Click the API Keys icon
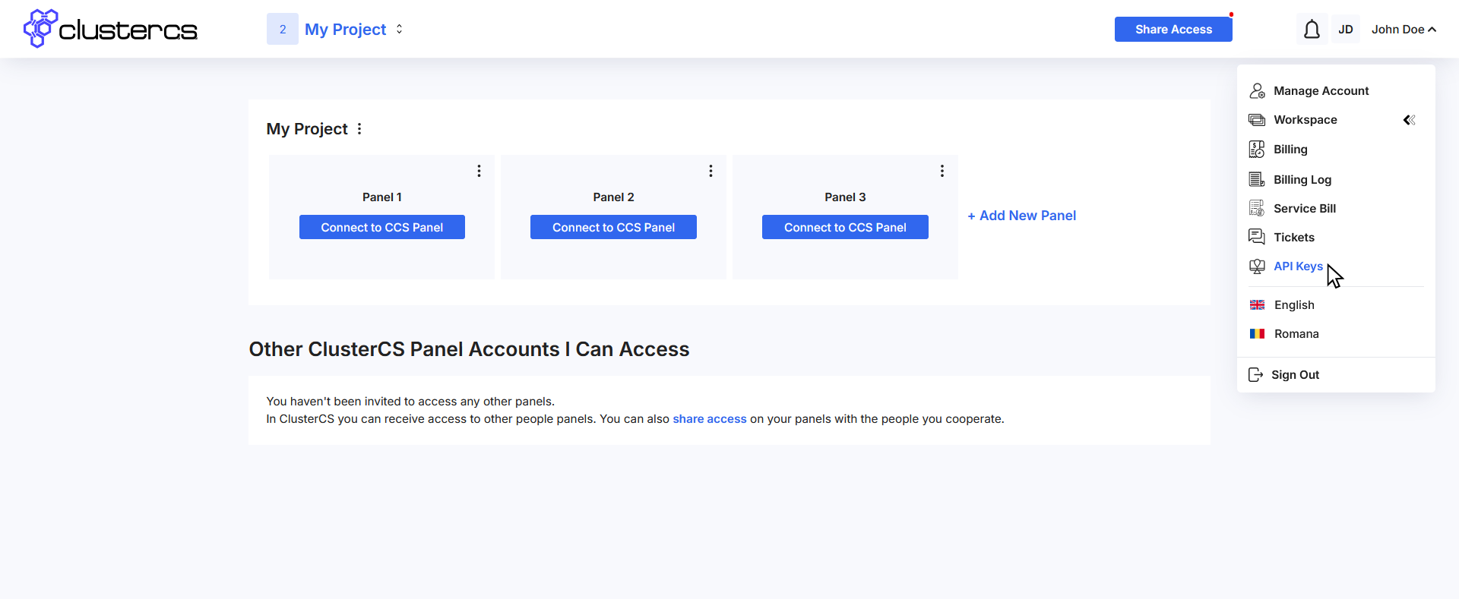 pyautogui.click(x=1257, y=266)
